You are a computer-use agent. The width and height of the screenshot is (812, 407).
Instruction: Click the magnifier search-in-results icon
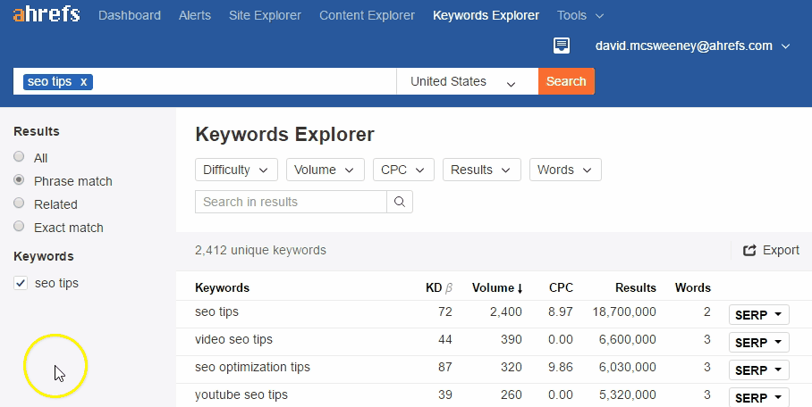click(399, 202)
